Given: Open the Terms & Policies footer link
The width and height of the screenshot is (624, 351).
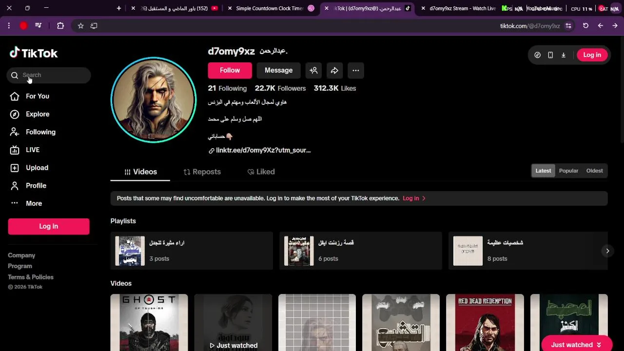Looking at the screenshot, I should (x=31, y=277).
